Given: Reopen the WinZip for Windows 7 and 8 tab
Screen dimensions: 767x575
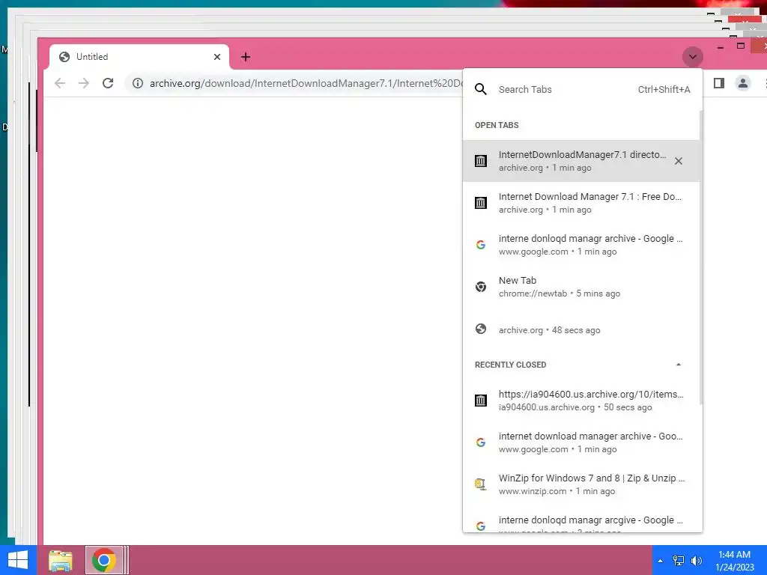Looking at the screenshot, I should click(581, 484).
